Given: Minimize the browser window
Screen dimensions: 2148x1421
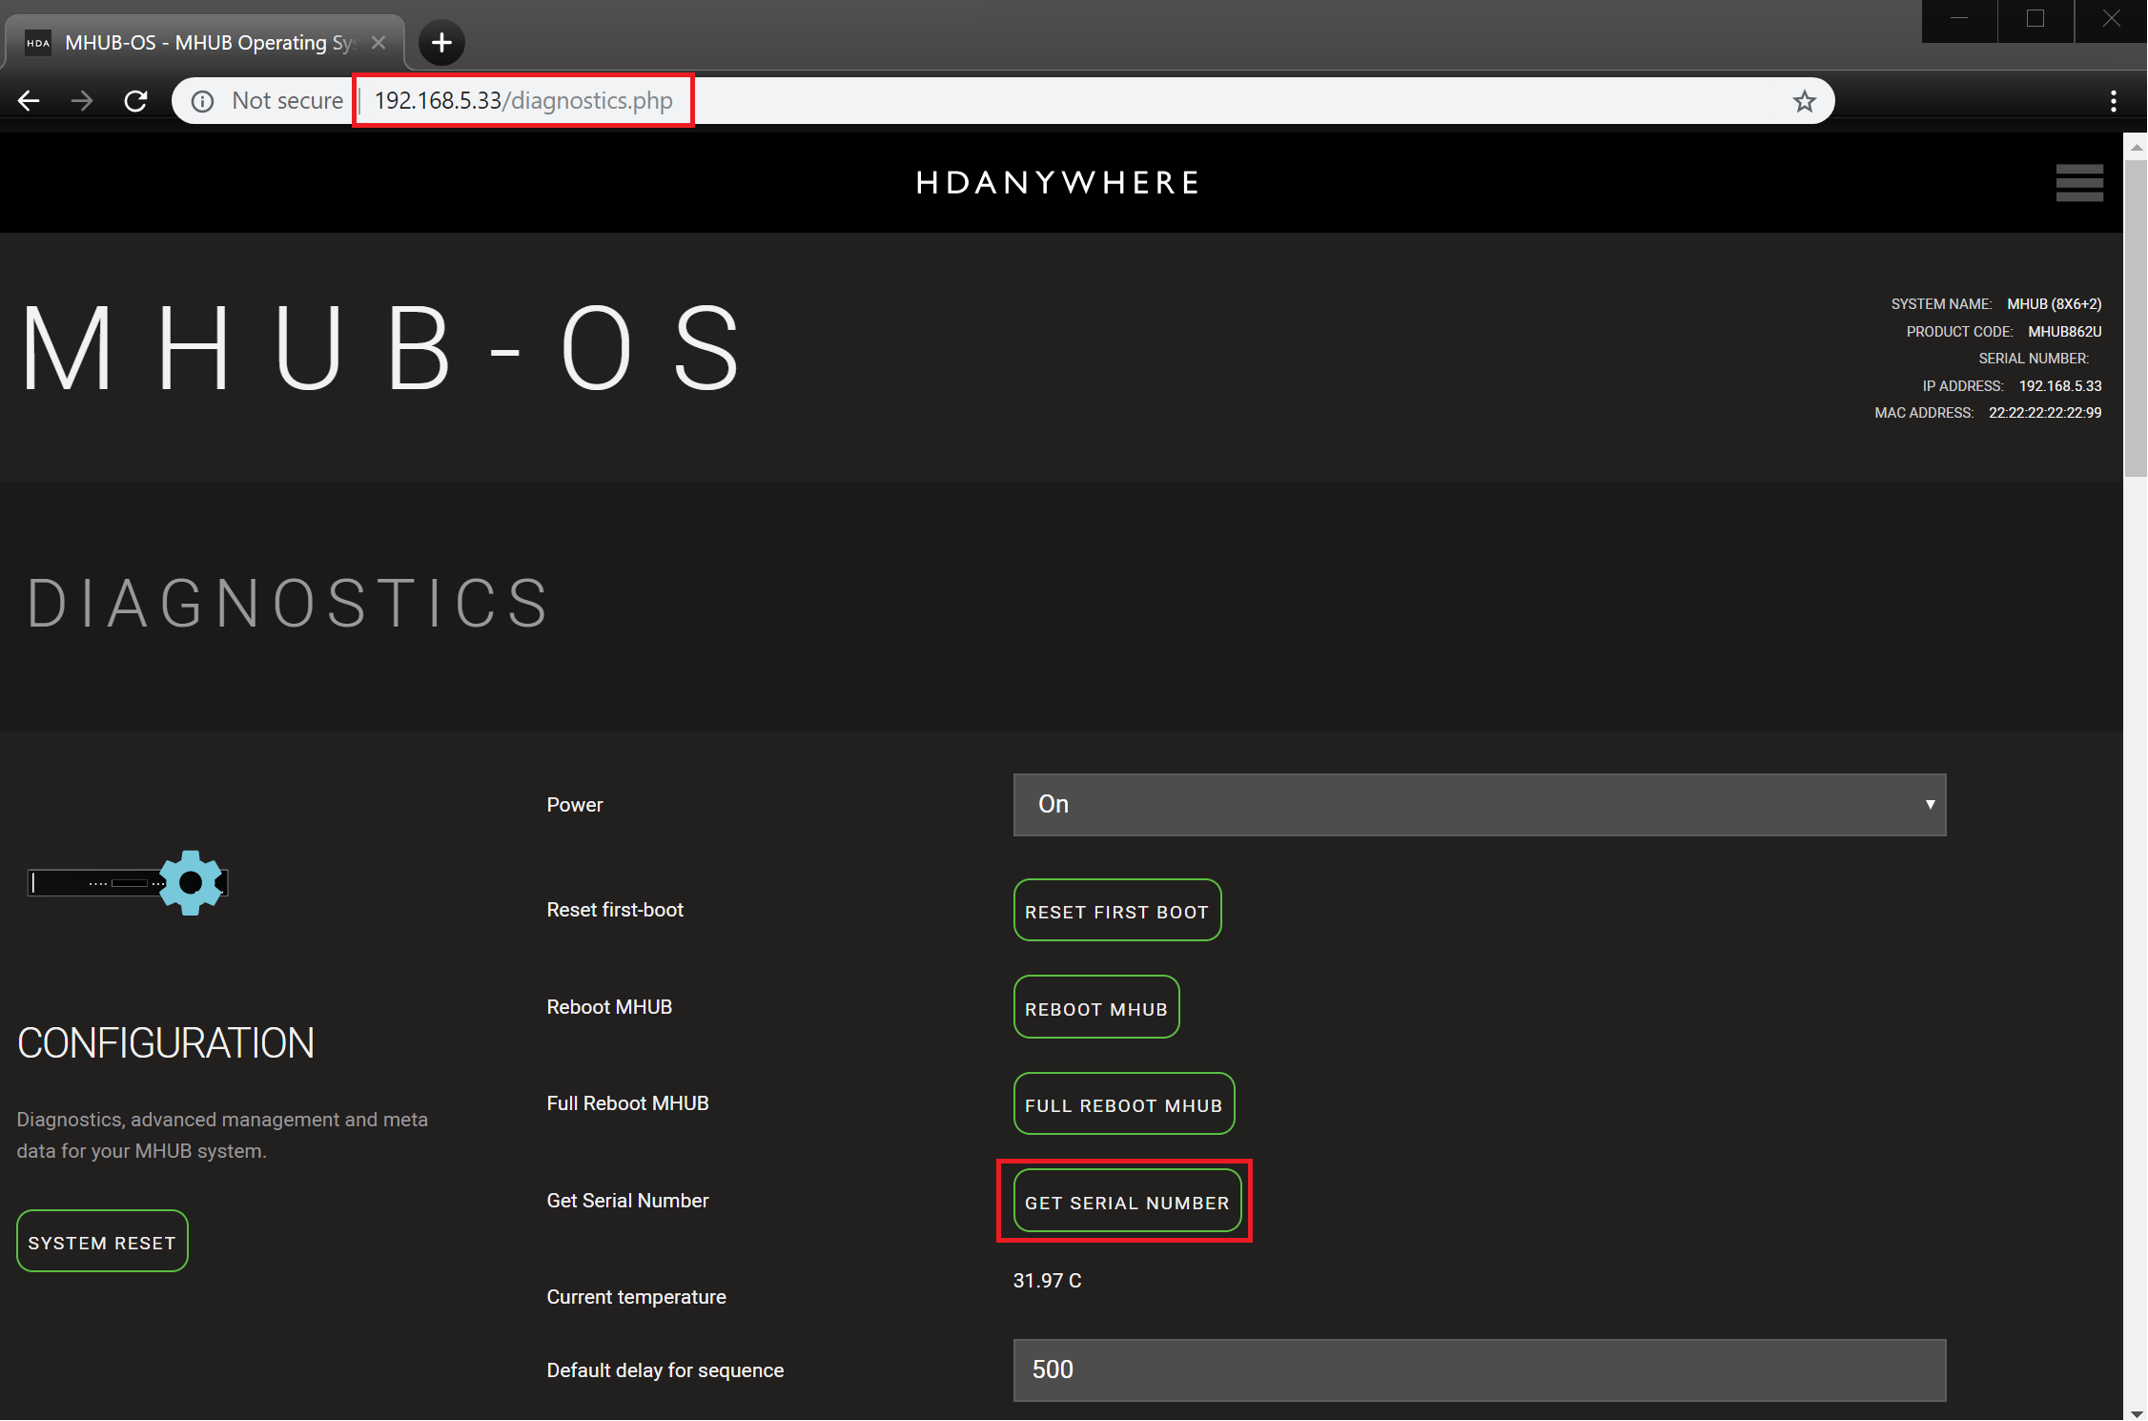Looking at the screenshot, I should [x=1959, y=19].
